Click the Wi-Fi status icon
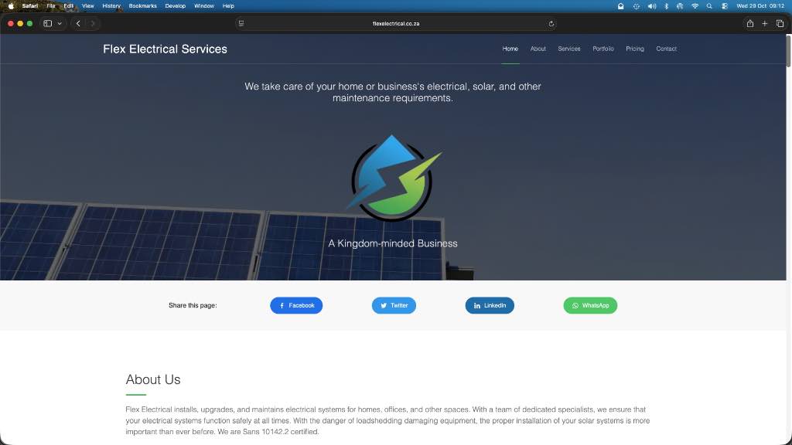This screenshot has height=445, width=792. click(695, 6)
